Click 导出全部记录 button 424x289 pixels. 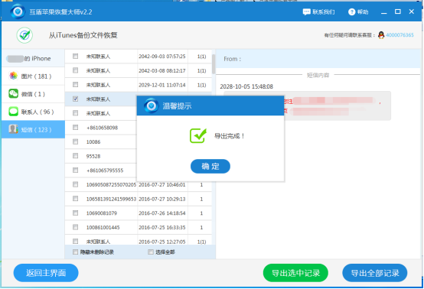click(x=375, y=273)
